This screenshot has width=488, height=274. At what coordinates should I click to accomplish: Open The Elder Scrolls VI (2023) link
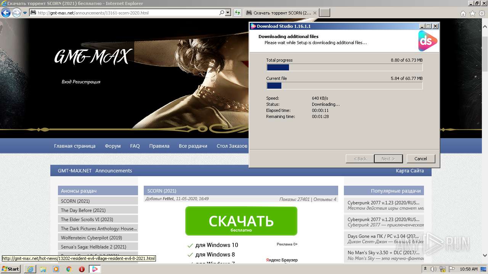pyautogui.click(x=98, y=219)
